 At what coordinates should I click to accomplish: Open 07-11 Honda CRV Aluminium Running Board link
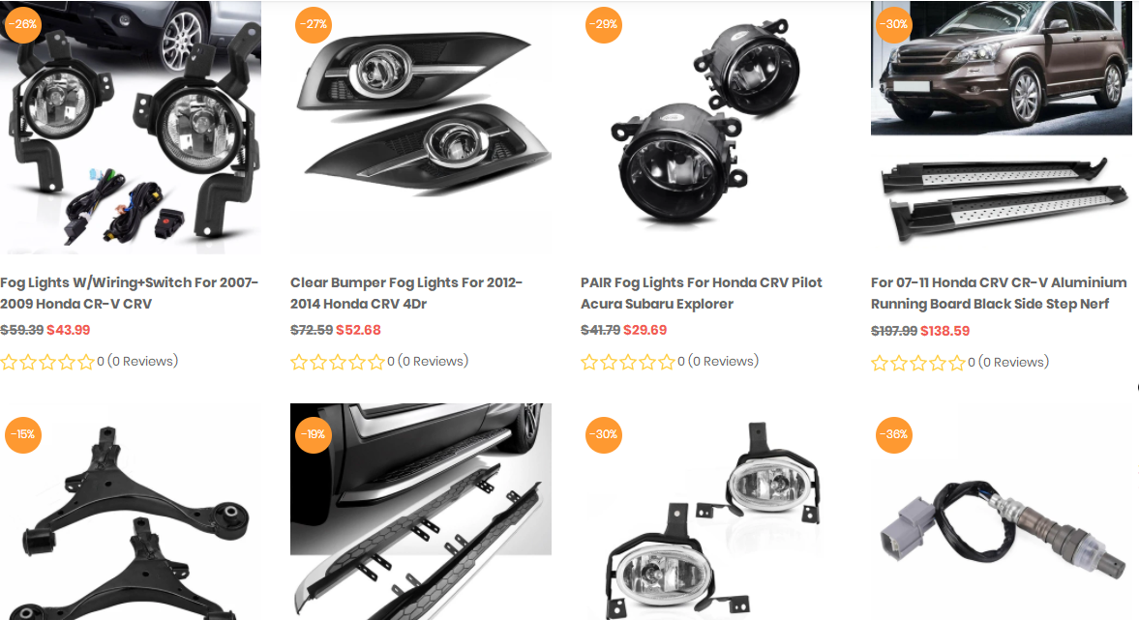pos(999,292)
